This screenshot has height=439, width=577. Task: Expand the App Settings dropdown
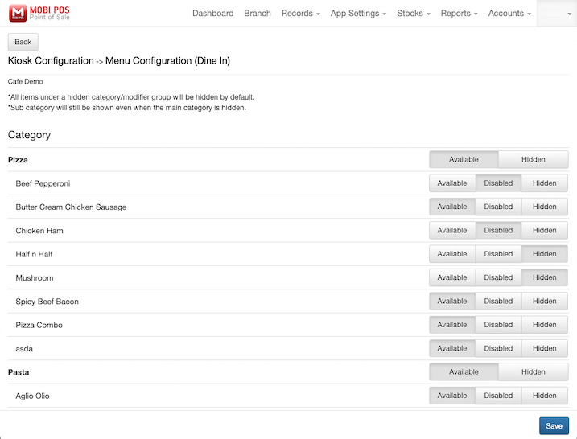[358, 14]
